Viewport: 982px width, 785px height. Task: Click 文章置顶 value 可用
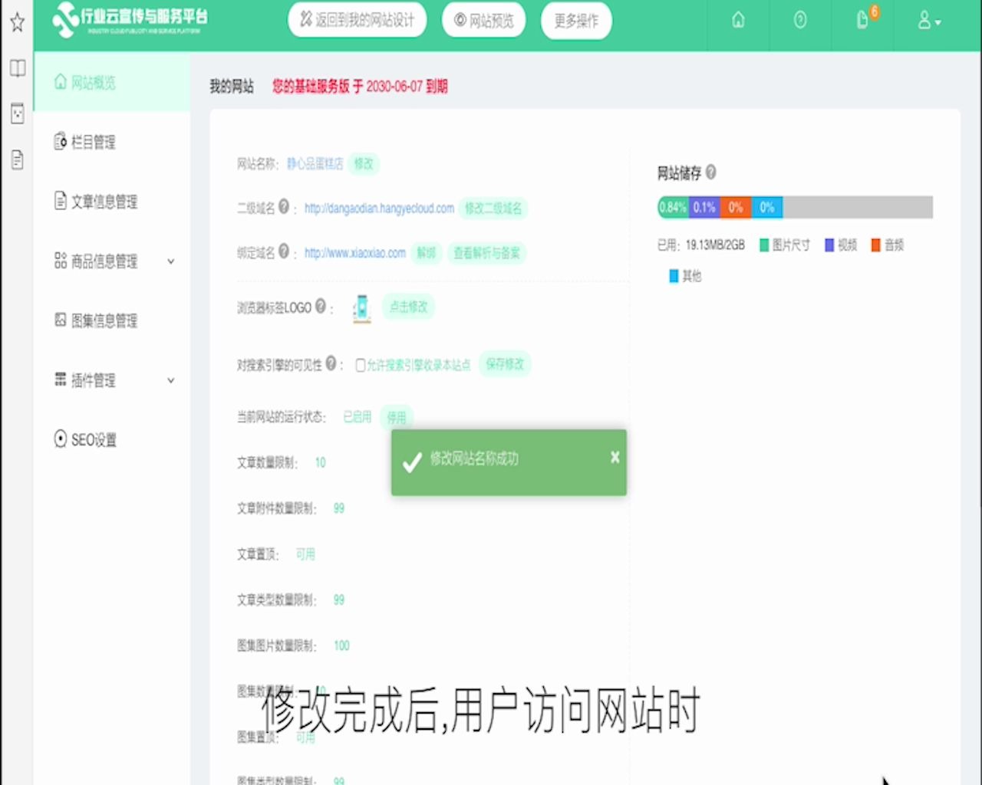click(305, 554)
